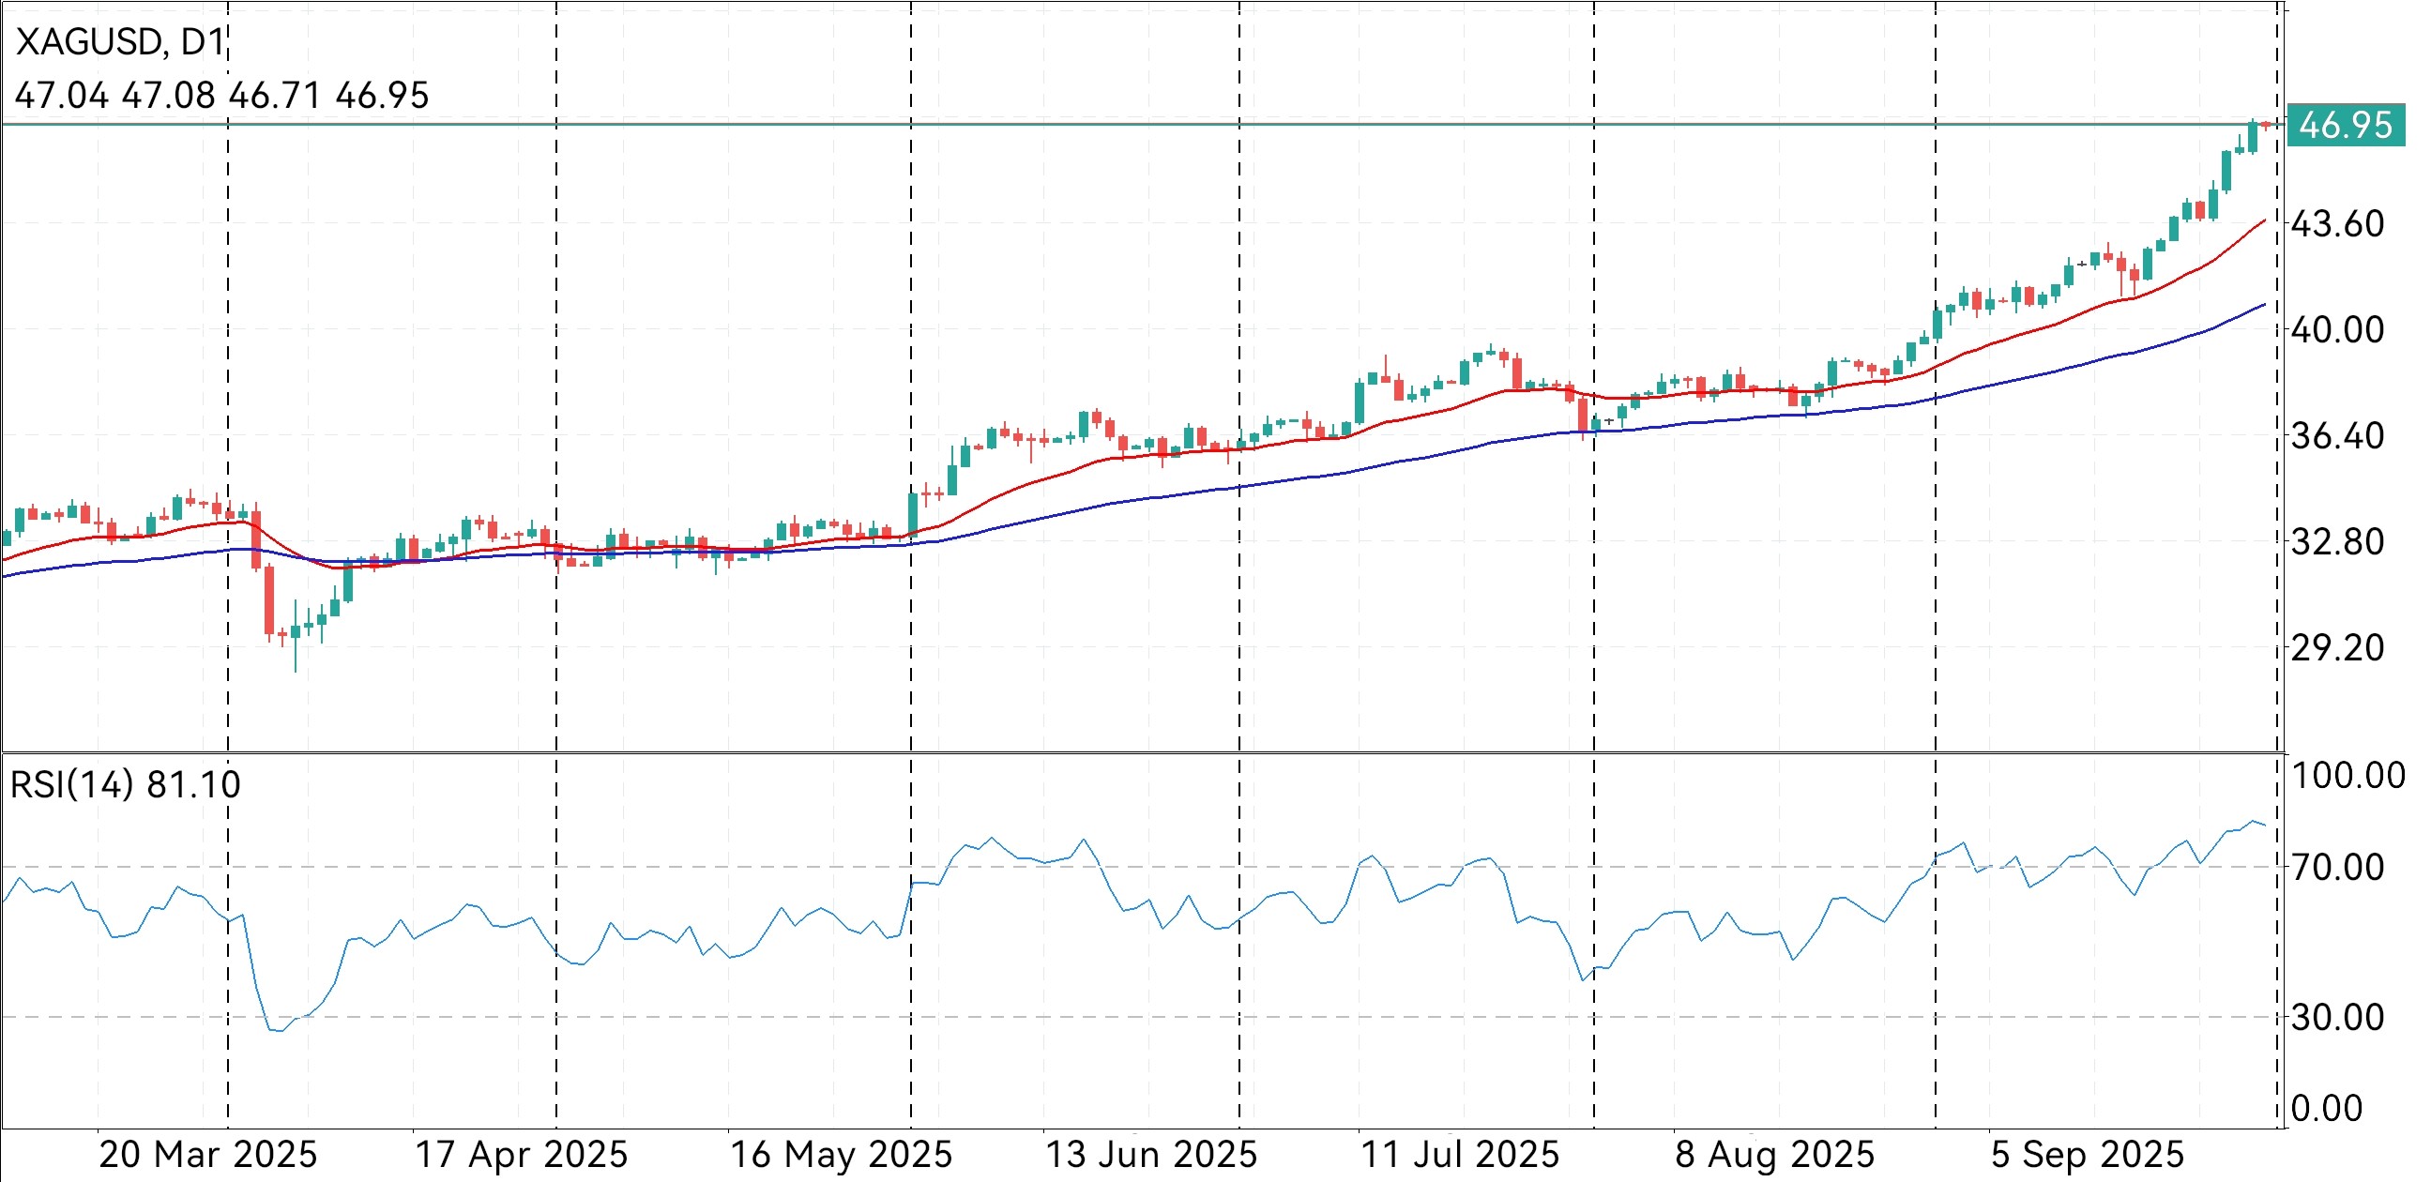Image resolution: width=2431 pixels, height=1182 pixels.
Task: Click the lowest April candle wick
Action: click(296, 660)
